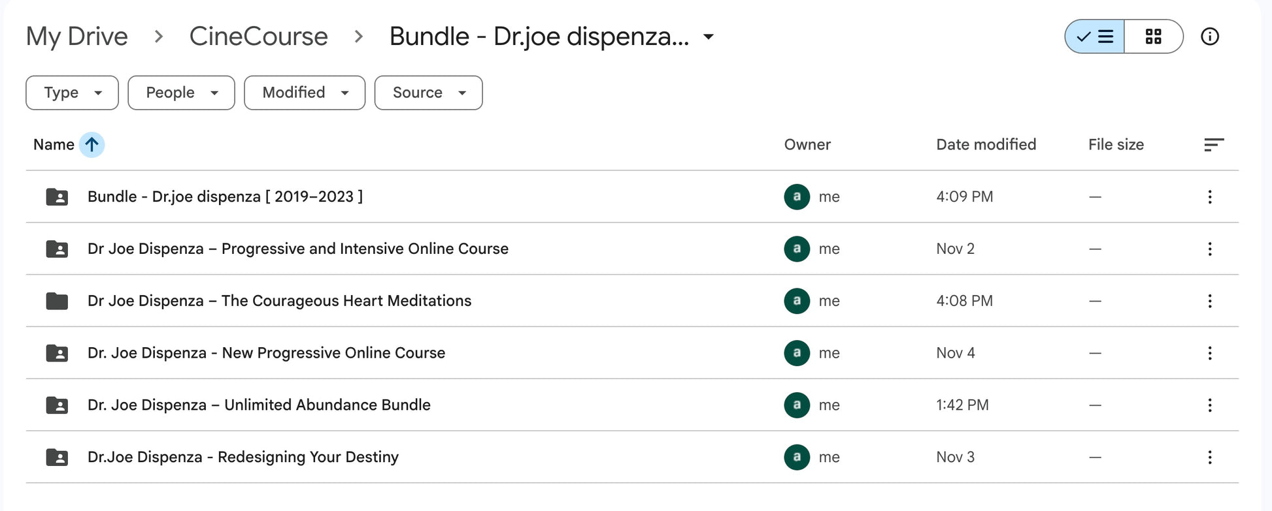
Task: Open the view details info icon
Action: tap(1209, 37)
